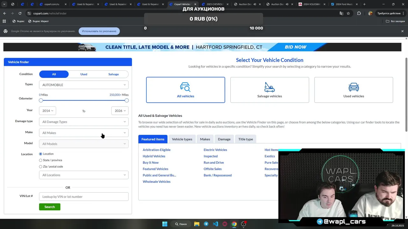Open the site info icon in address bar

click(x=29, y=13)
